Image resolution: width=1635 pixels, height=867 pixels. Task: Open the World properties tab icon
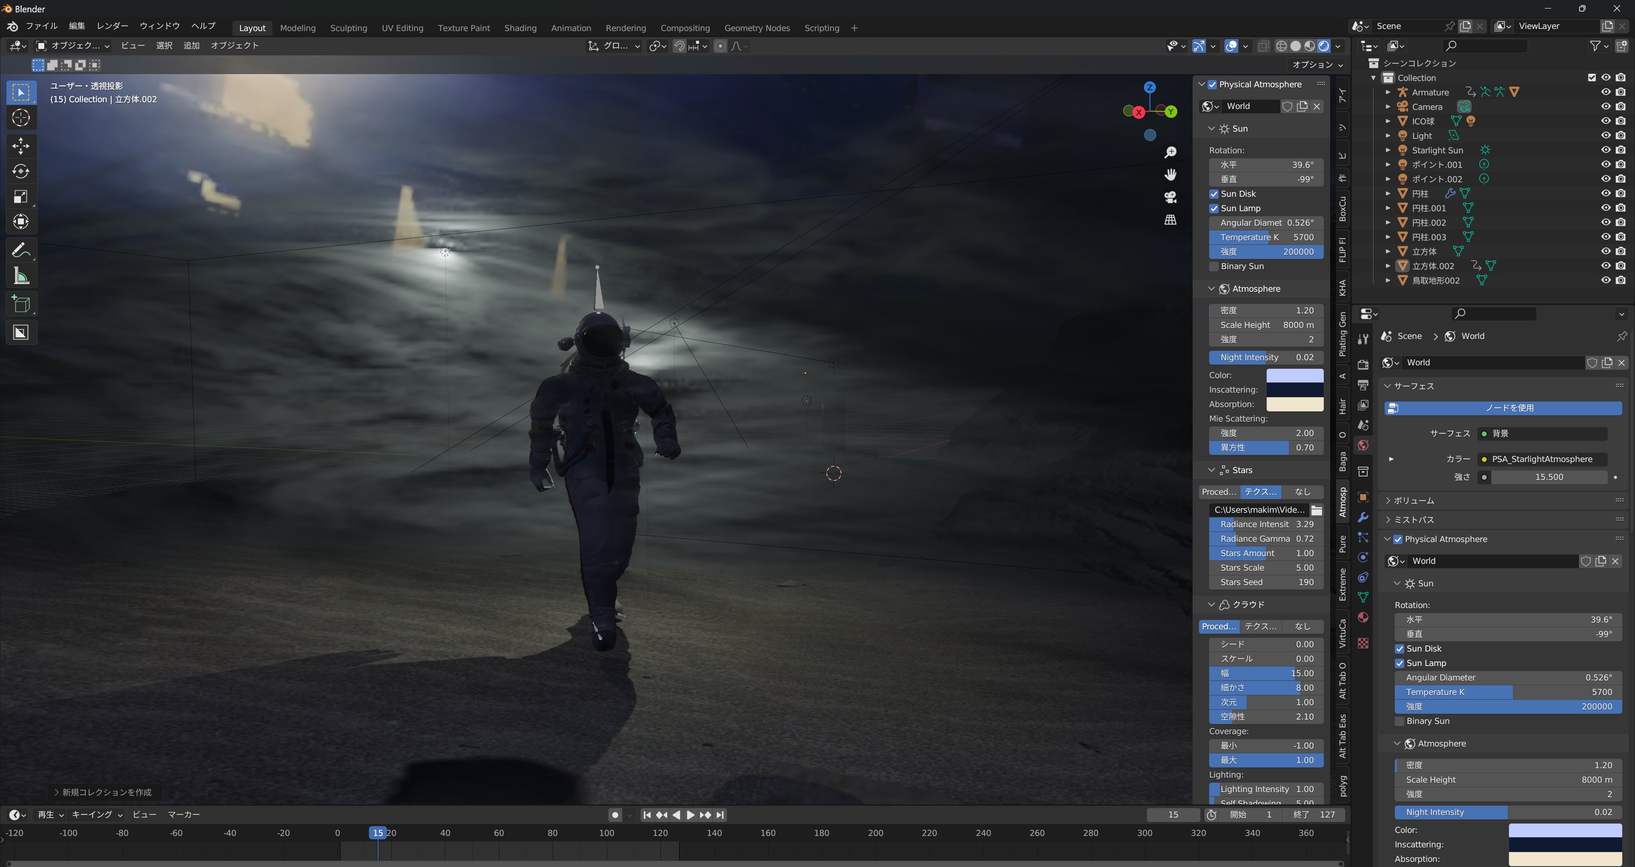pyautogui.click(x=1362, y=445)
